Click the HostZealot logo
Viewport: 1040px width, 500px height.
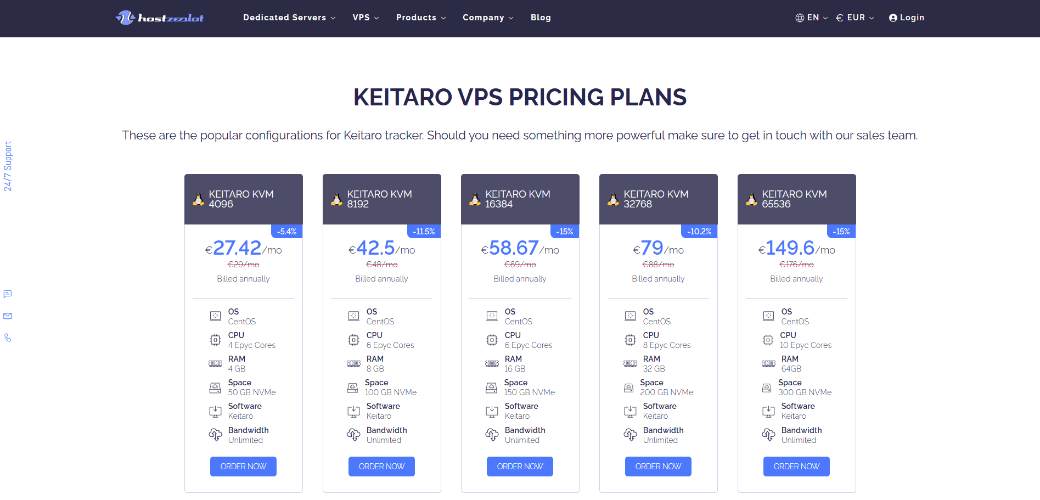(160, 18)
